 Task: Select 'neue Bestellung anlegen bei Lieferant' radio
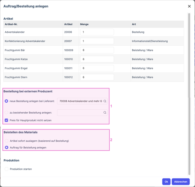[6, 101]
